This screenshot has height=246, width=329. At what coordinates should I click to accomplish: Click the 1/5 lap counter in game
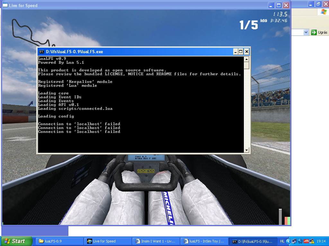[249, 25]
